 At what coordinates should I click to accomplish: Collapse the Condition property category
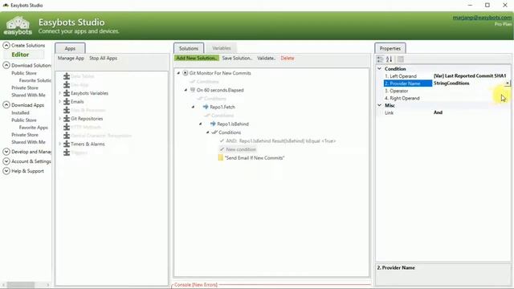[x=380, y=69]
